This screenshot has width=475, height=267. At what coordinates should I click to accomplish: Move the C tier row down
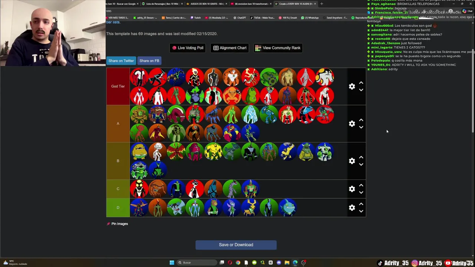pos(361,192)
